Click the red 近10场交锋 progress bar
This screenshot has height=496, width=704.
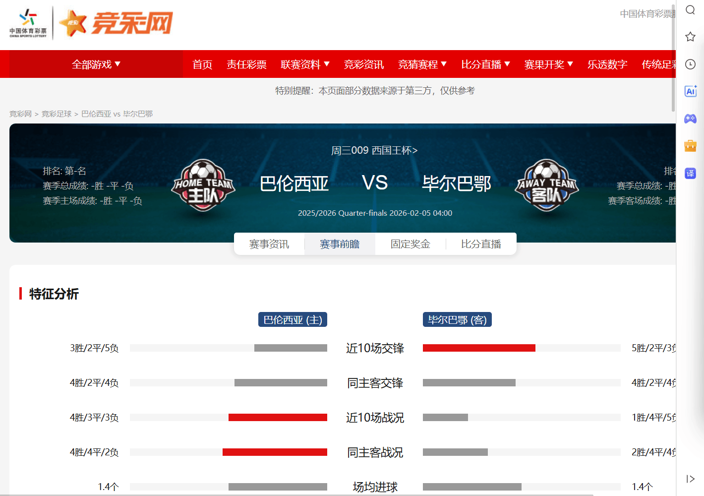[479, 348]
